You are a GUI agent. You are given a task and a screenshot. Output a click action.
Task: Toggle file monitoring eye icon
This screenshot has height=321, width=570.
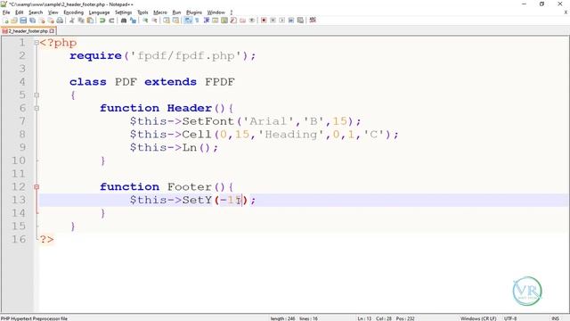click(251, 21)
